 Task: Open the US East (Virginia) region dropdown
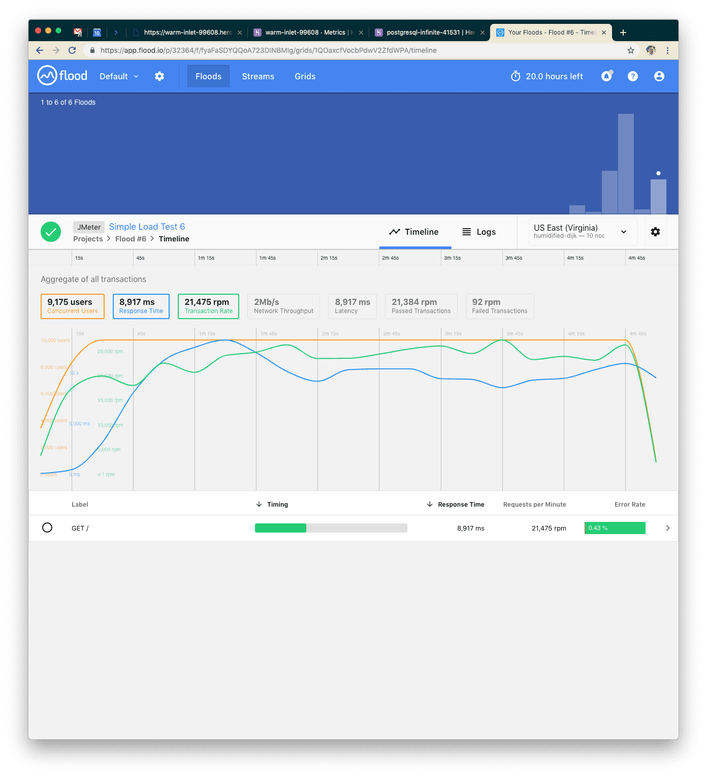coord(583,232)
